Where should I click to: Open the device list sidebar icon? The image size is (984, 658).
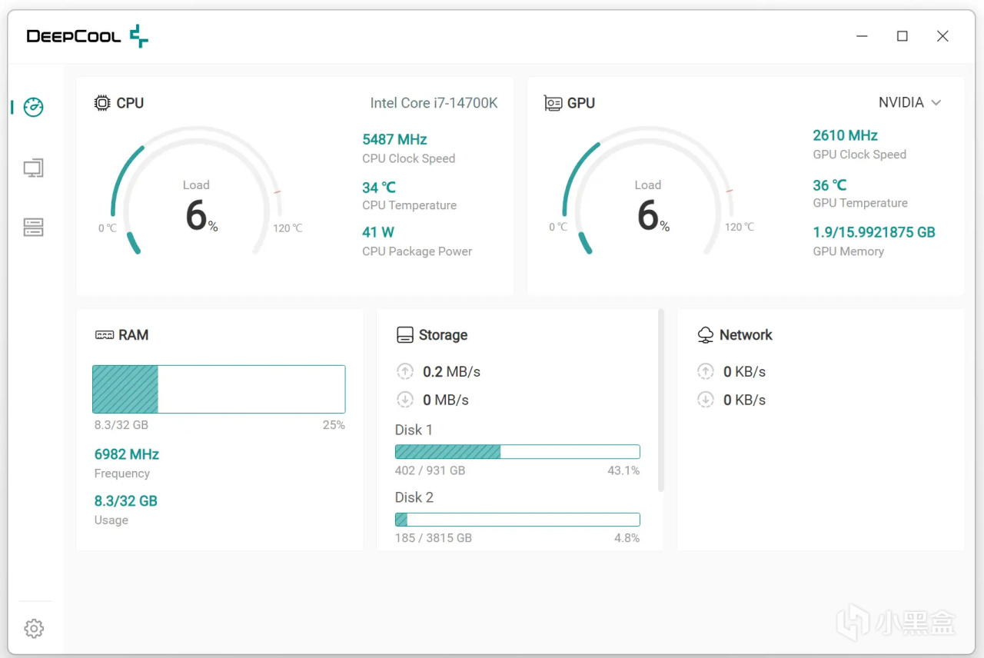(33, 227)
